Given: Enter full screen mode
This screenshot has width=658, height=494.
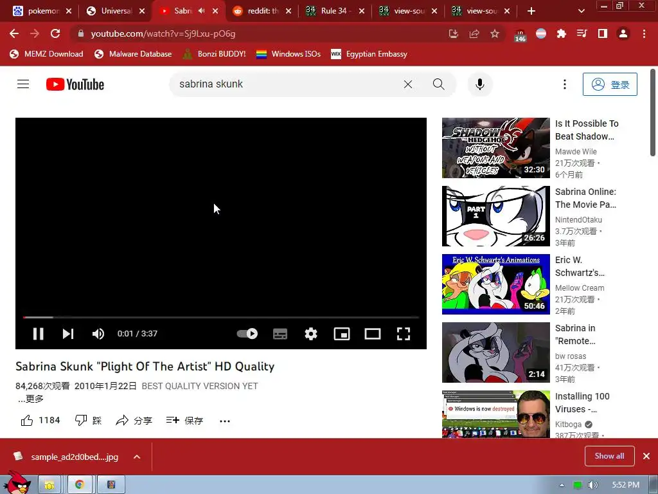Looking at the screenshot, I should coord(404,334).
